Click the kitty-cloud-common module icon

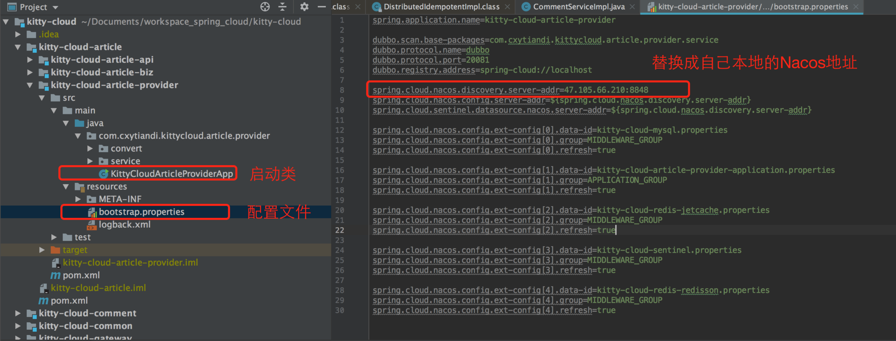(32, 326)
